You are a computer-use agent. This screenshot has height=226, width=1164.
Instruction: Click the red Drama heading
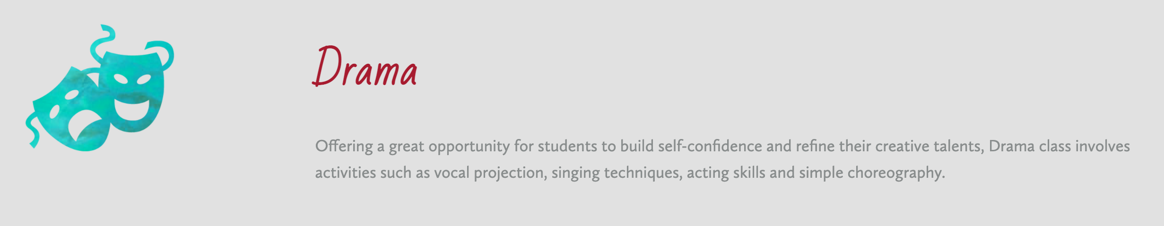coord(365,66)
